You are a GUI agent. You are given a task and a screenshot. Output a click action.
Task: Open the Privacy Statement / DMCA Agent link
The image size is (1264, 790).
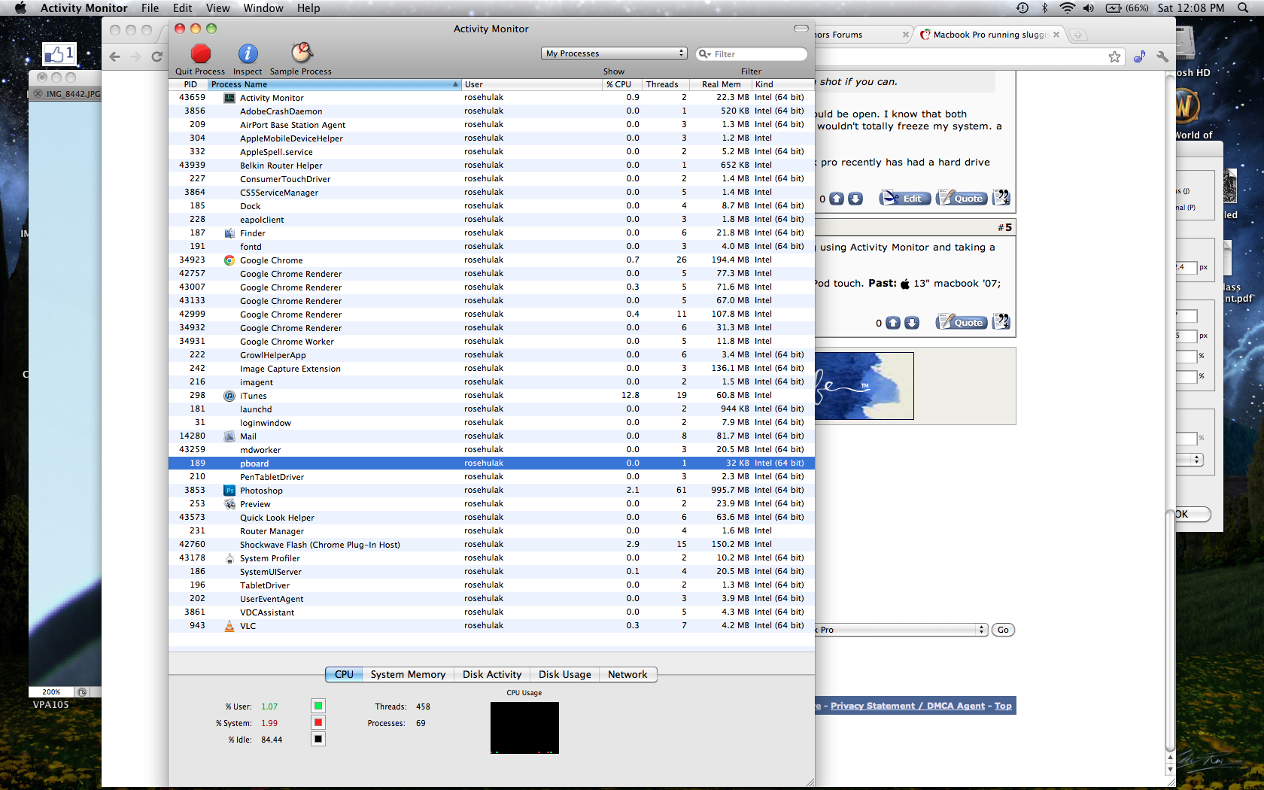coord(907,706)
